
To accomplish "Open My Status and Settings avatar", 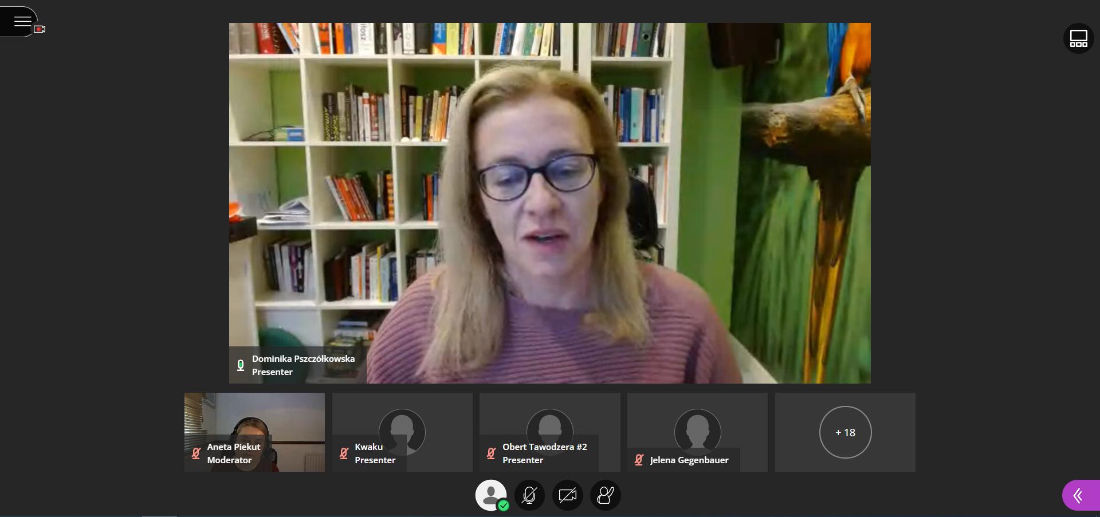I will click(x=490, y=494).
